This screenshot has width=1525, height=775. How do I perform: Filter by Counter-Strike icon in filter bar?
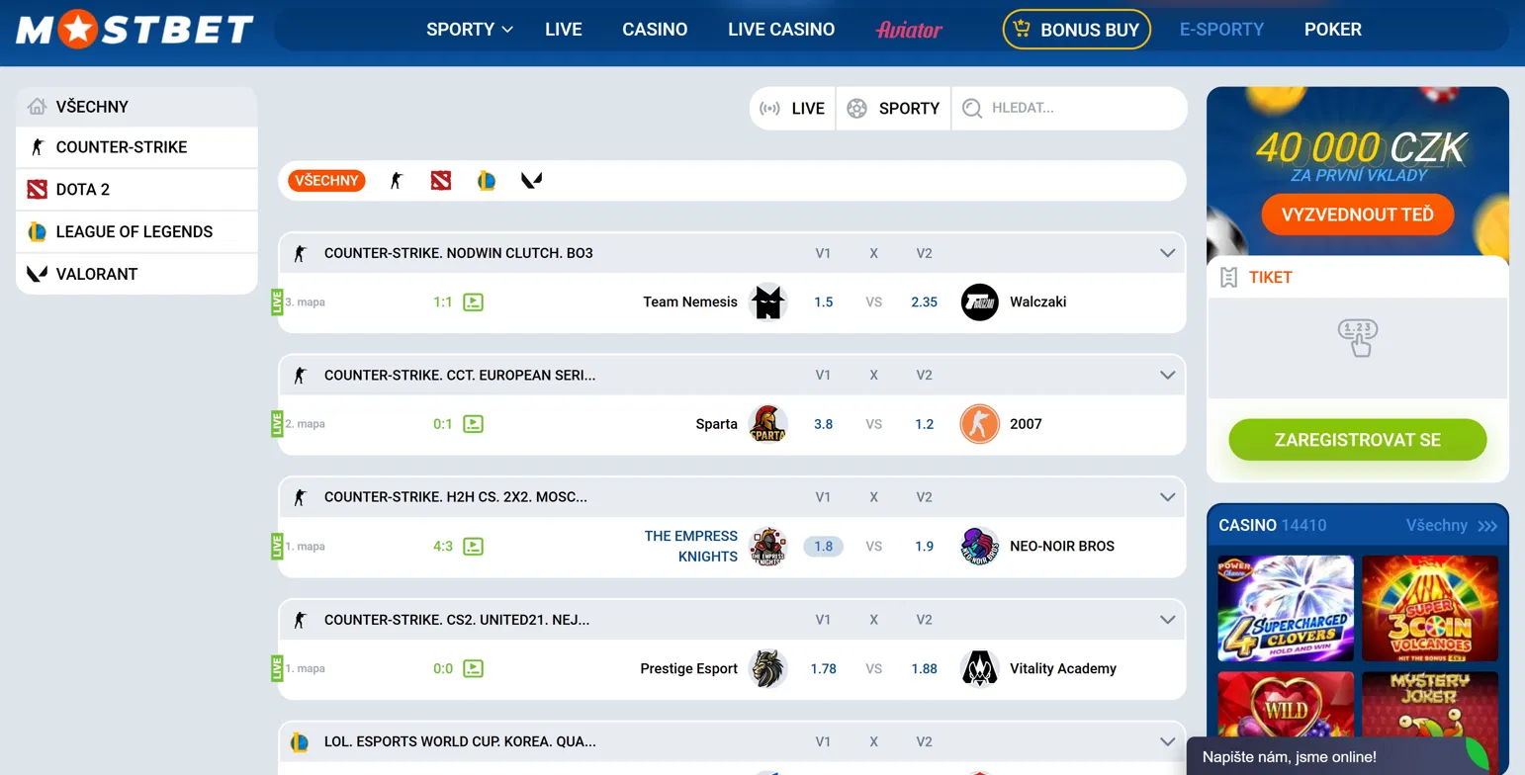click(x=397, y=181)
